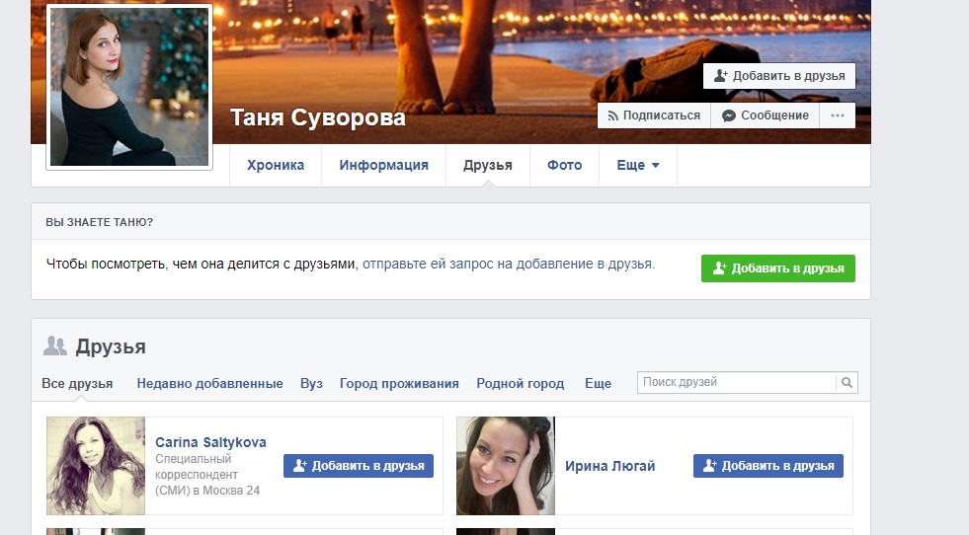Filter friends by Родной город

click(x=520, y=384)
